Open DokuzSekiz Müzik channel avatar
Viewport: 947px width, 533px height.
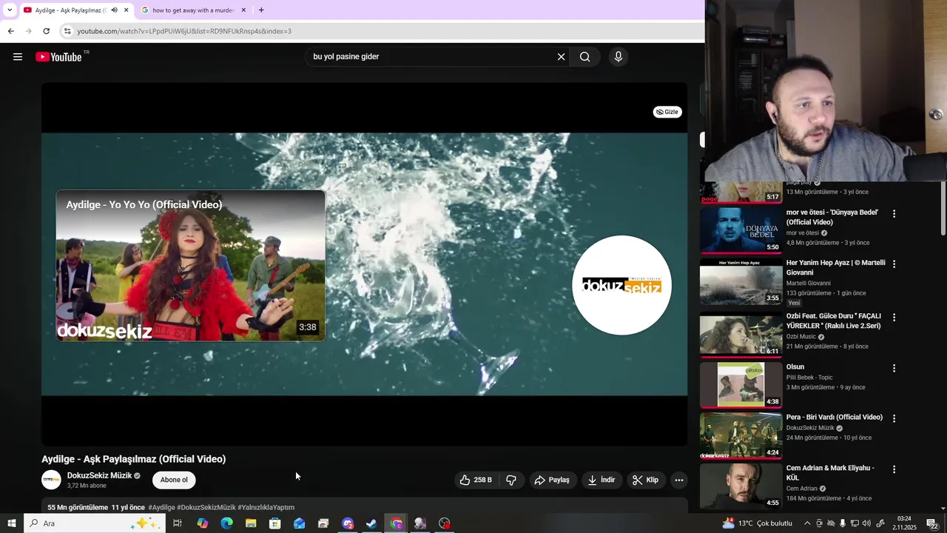click(x=51, y=480)
